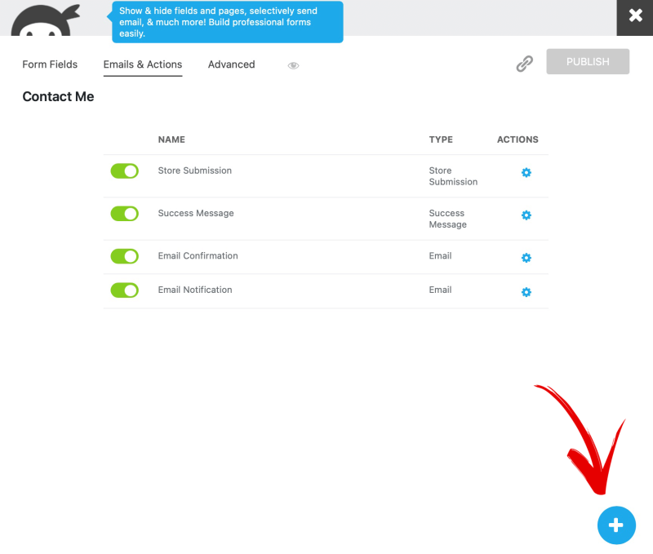This screenshot has width=653, height=554.
Task: Click the Contact Me form title
Action: [58, 96]
